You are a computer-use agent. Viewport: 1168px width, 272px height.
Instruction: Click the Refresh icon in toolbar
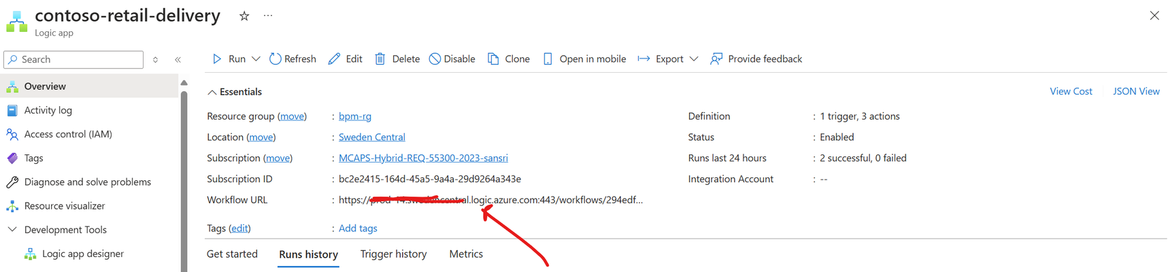[276, 59]
